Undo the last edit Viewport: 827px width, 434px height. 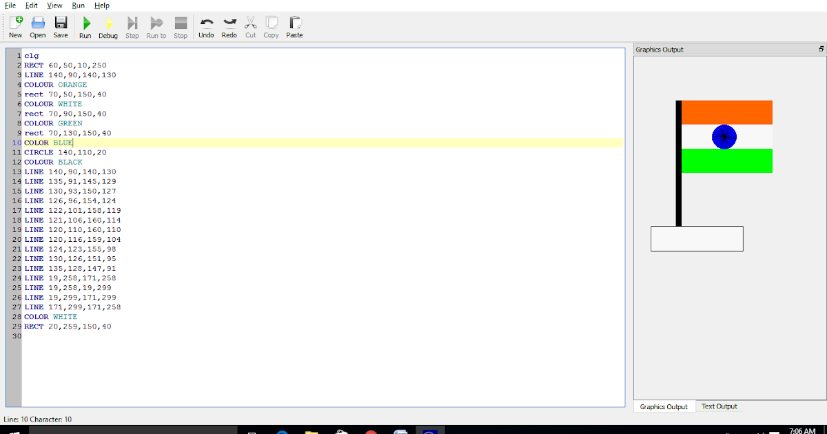(x=205, y=26)
